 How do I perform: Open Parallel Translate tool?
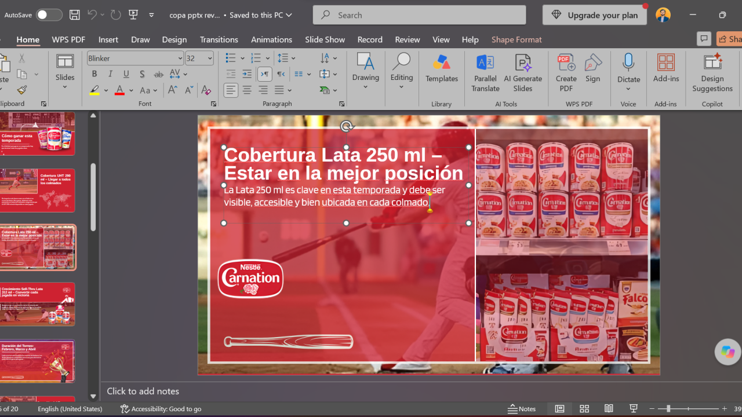tap(485, 72)
